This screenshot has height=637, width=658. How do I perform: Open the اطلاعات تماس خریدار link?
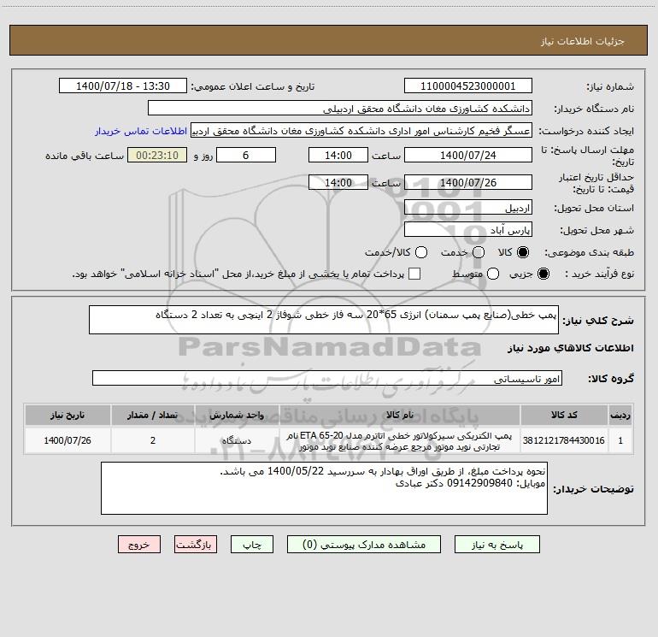point(141,131)
